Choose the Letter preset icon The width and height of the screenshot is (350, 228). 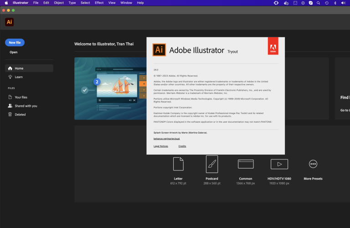pyautogui.click(x=178, y=164)
